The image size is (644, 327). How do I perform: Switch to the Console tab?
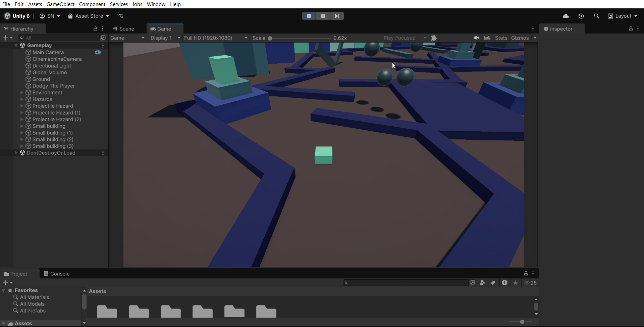(57, 274)
